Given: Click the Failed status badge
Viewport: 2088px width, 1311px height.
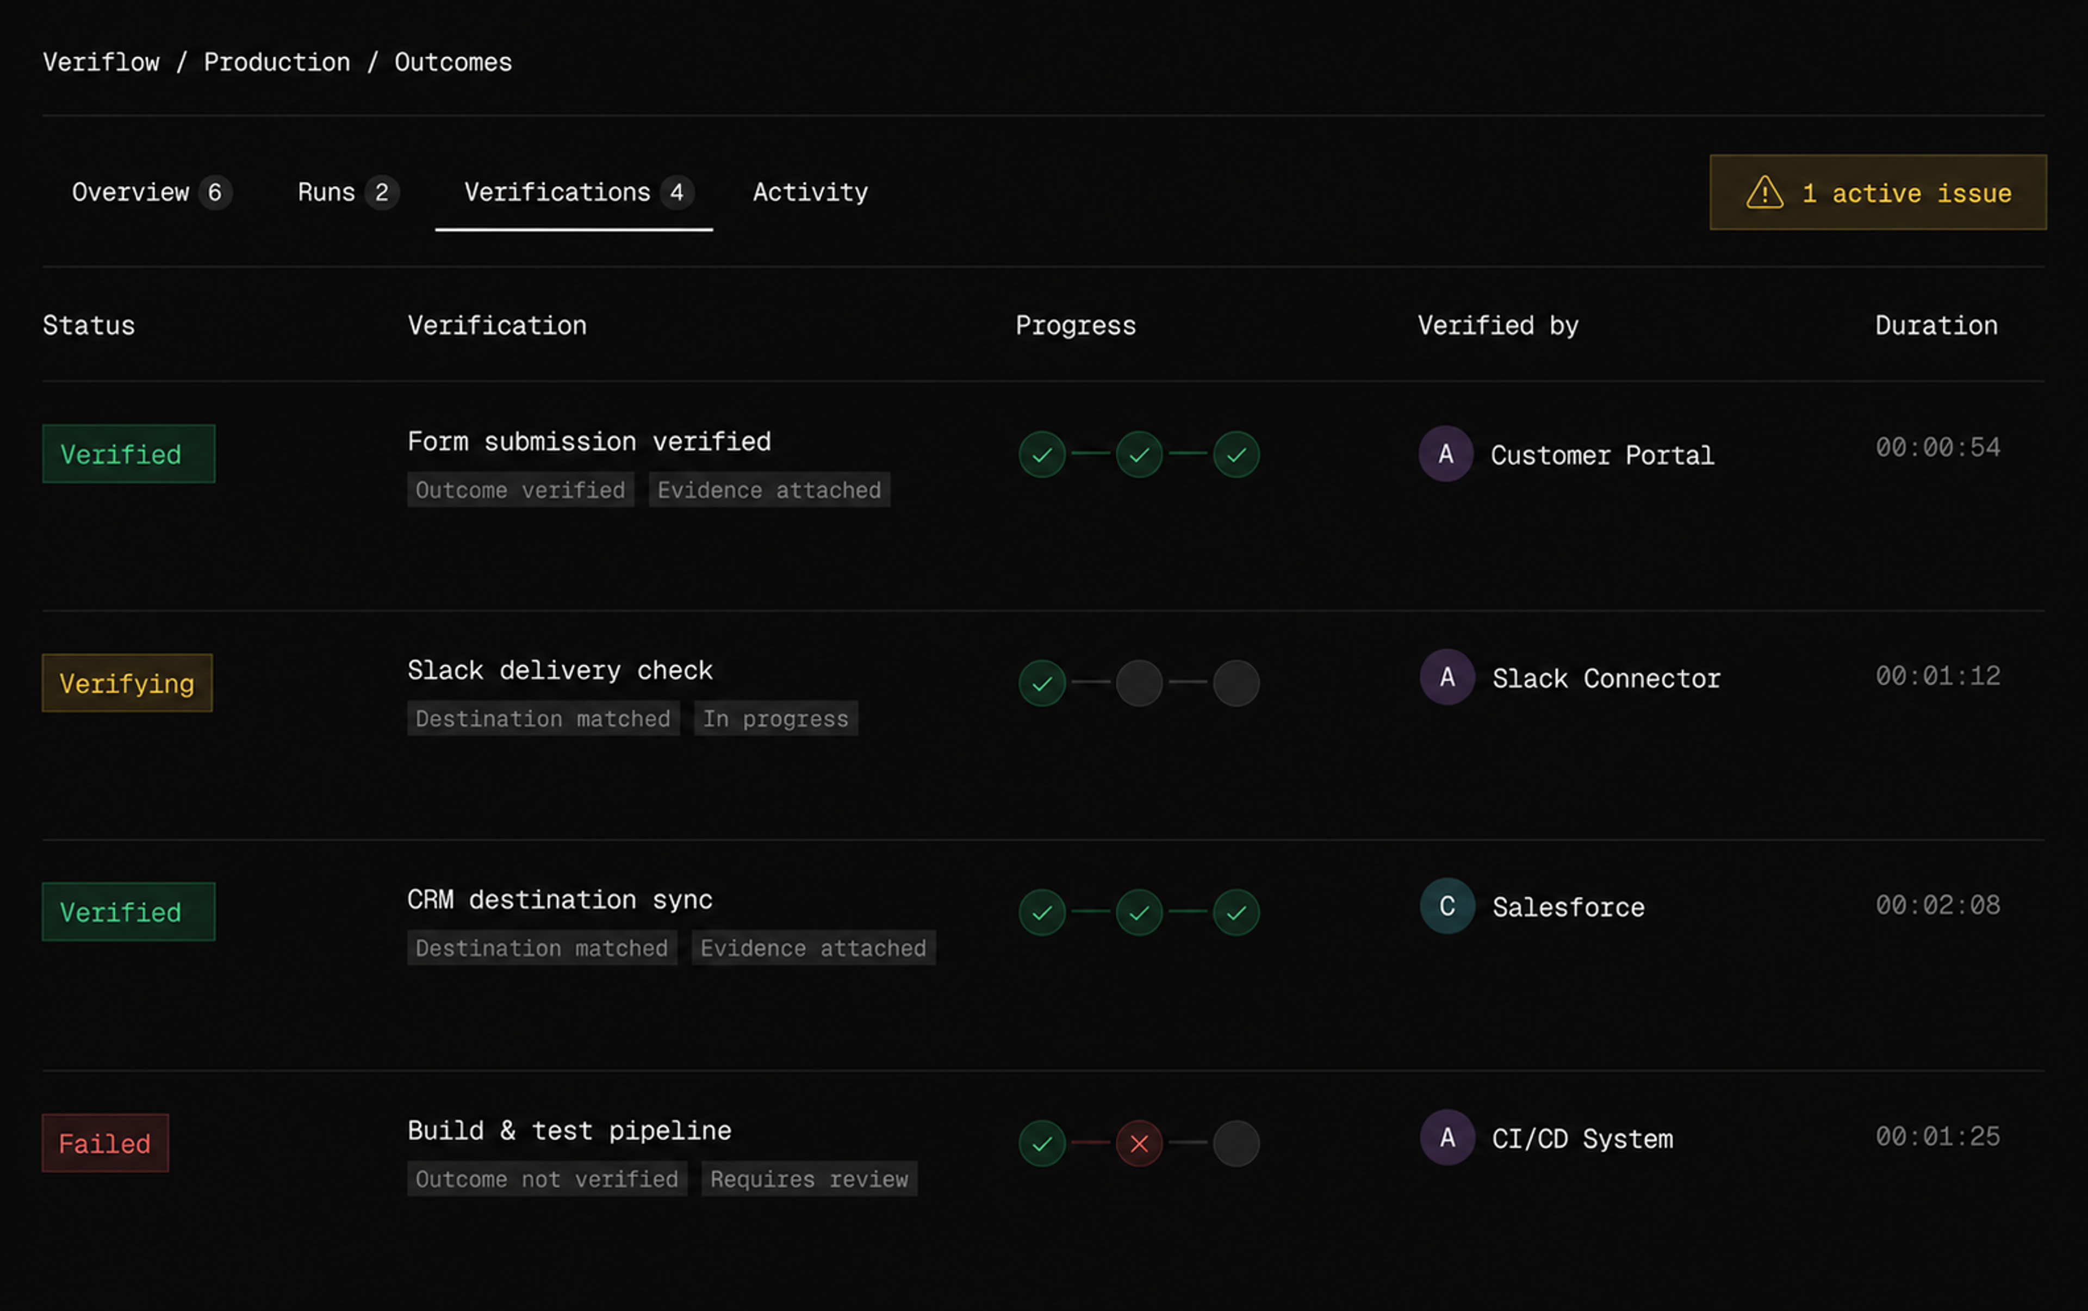Looking at the screenshot, I should point(106,1144).
